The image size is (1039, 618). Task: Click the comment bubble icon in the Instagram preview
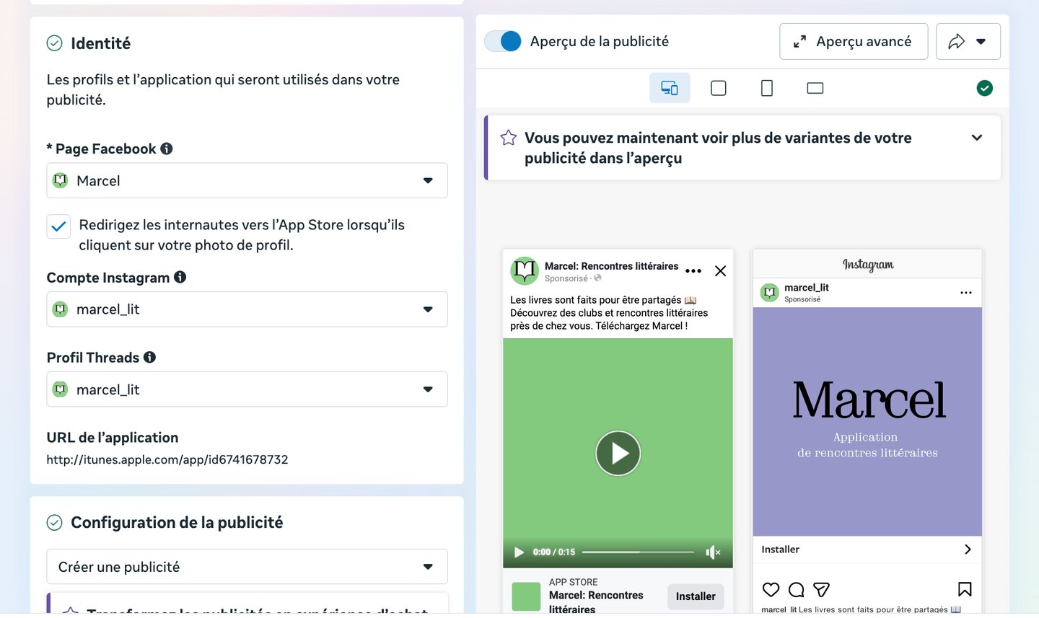pos(797,590)
